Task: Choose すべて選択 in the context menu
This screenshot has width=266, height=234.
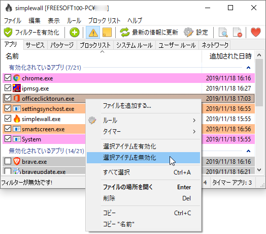Action: click(x=143, y=172)
